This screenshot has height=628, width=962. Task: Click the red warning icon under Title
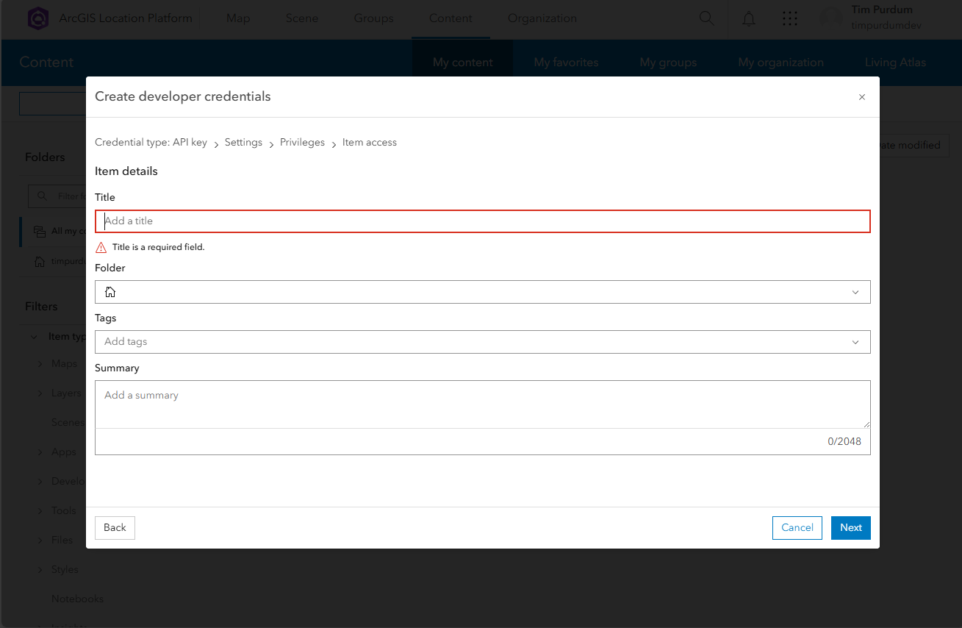tap(101, 247)
